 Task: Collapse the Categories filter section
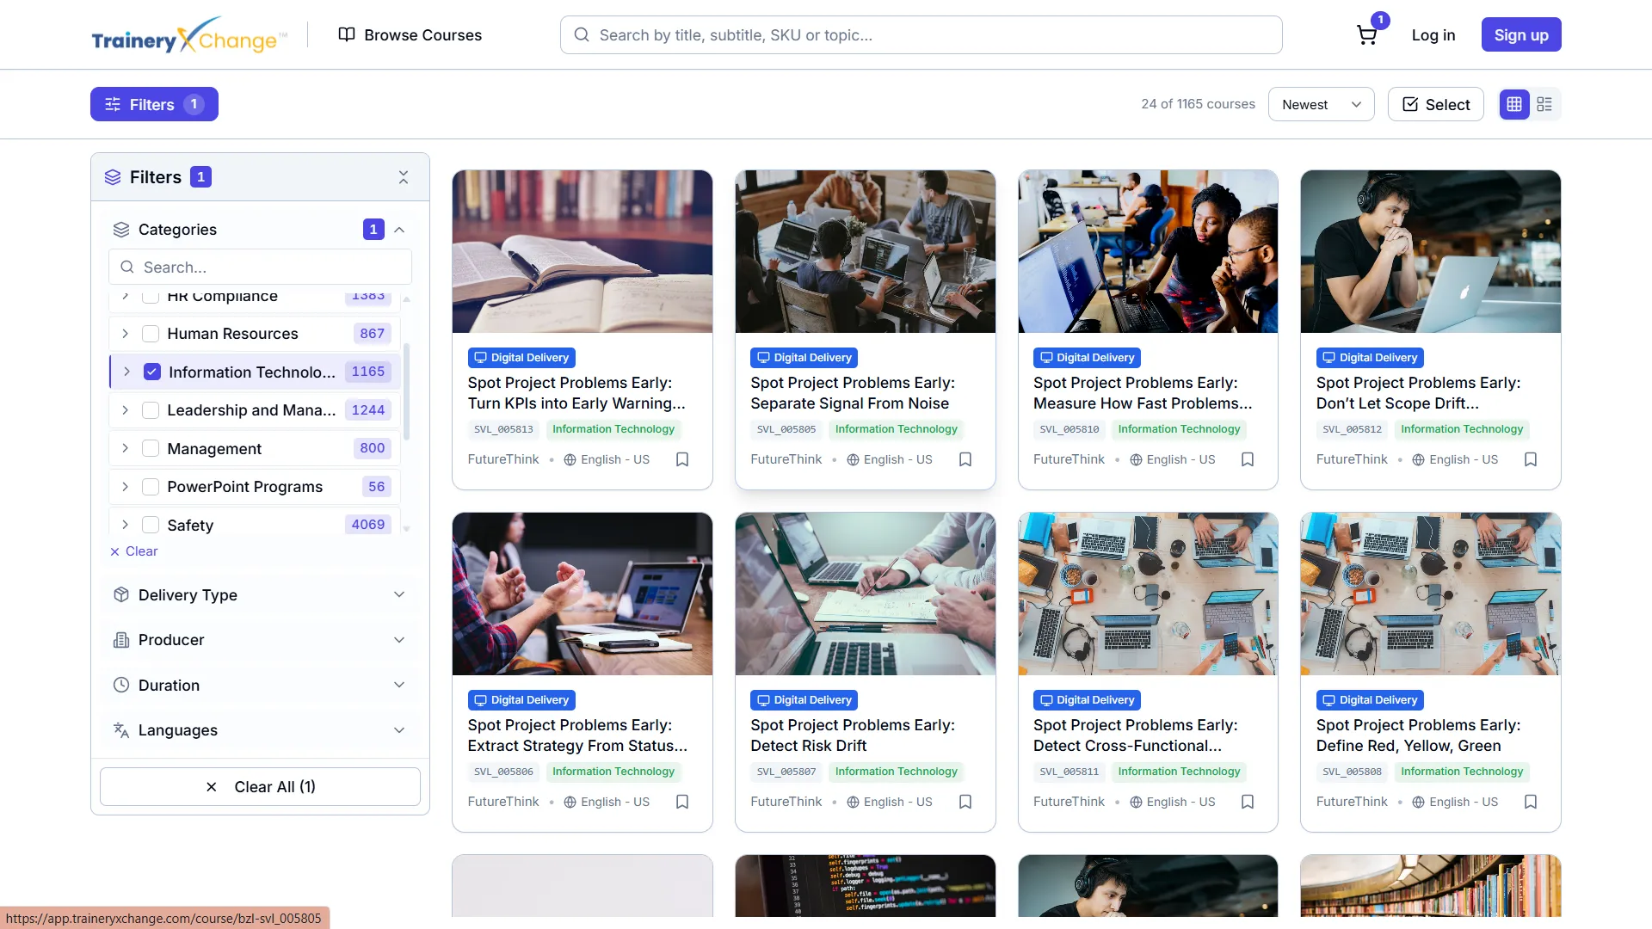(x=399, y=230)
